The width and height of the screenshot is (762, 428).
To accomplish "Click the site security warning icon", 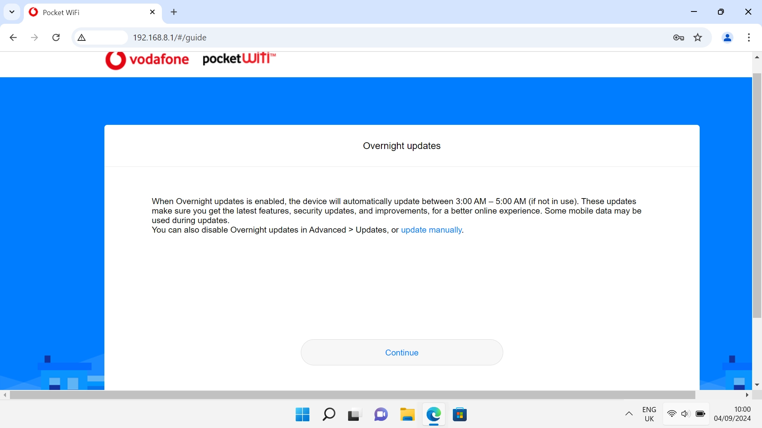I will pos(81,37).
